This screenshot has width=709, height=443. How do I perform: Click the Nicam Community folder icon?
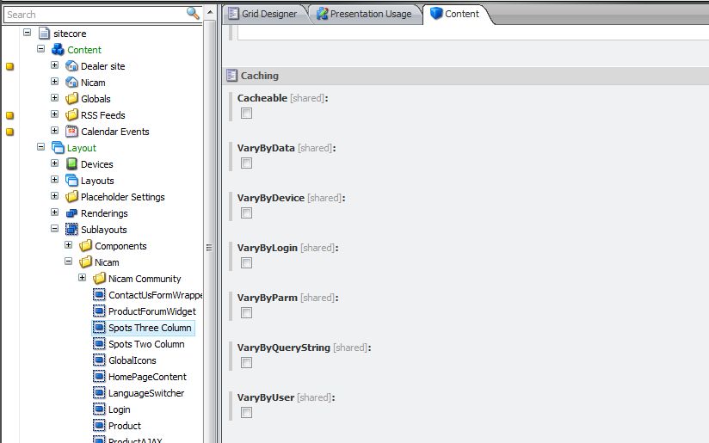99,279
